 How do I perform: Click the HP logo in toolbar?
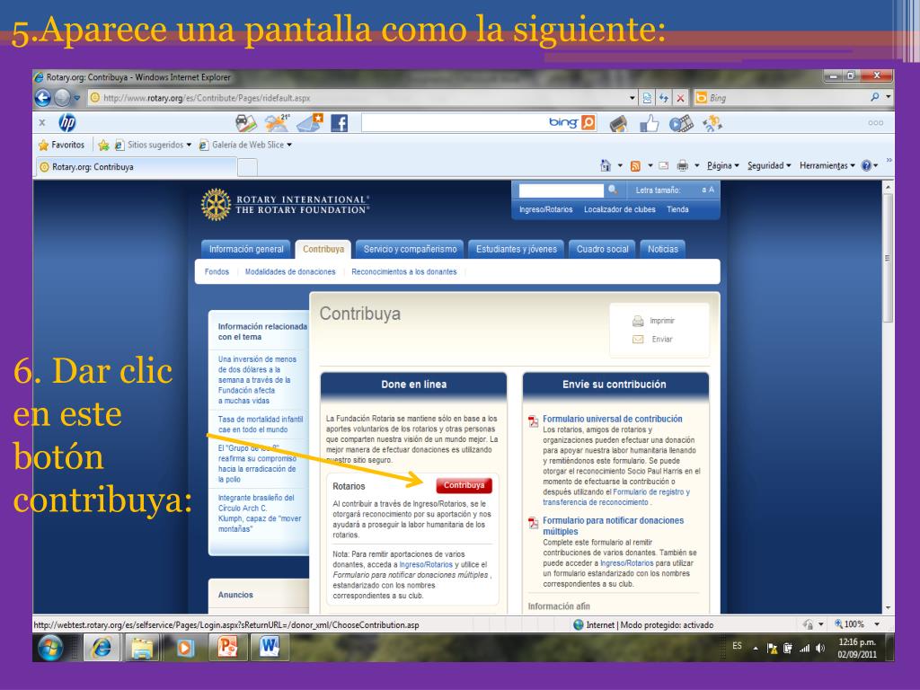click(67, 122)
